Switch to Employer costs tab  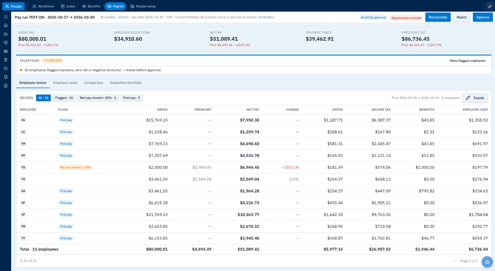click(65, 83)
